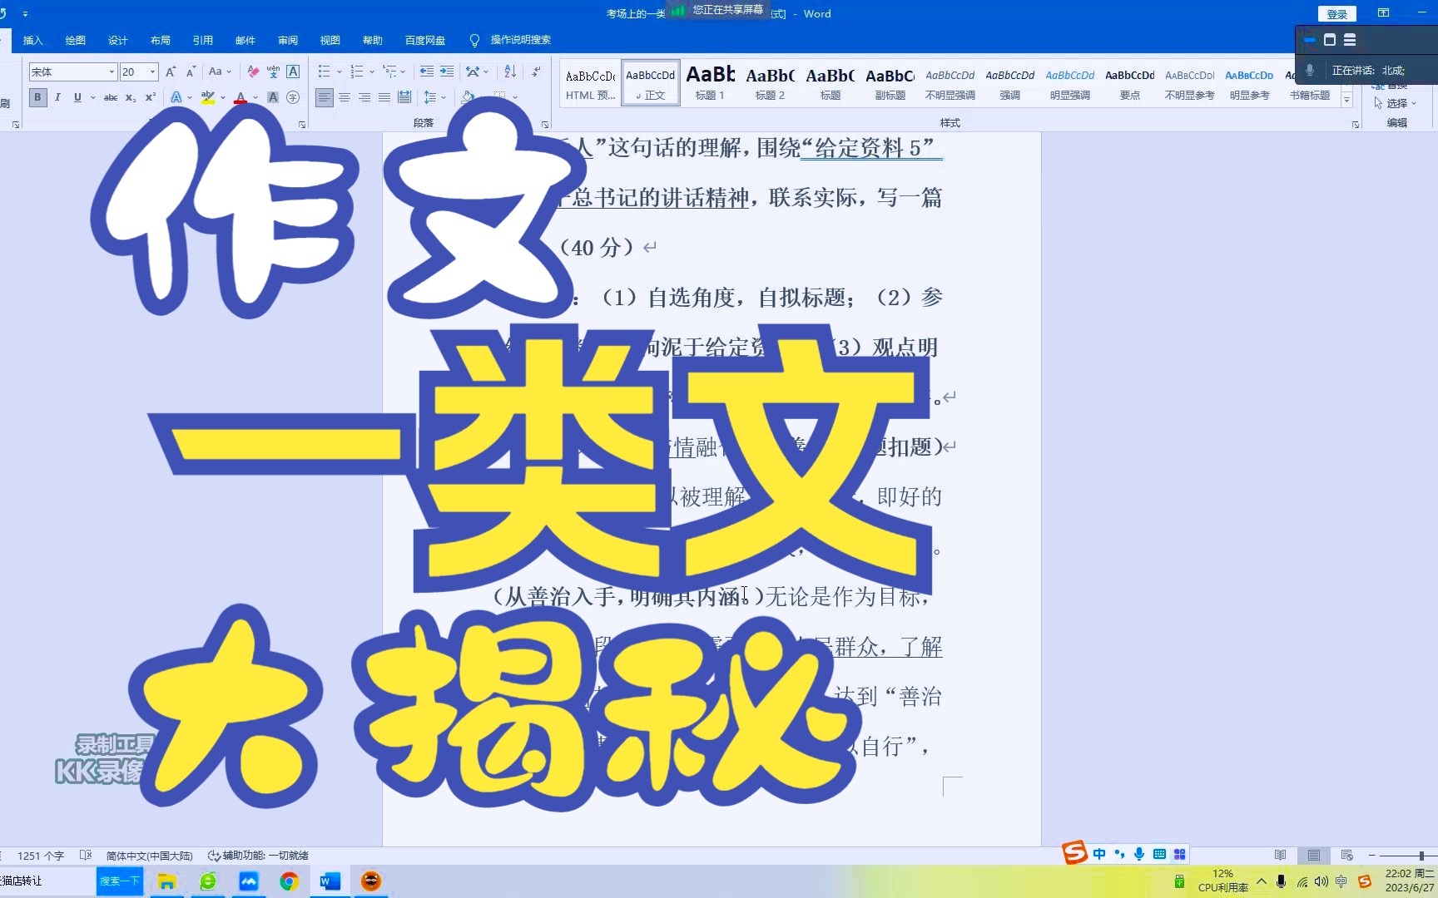Switch to Read Mode view in status bar
1438x898 pixels.
tap(1280, 855)
